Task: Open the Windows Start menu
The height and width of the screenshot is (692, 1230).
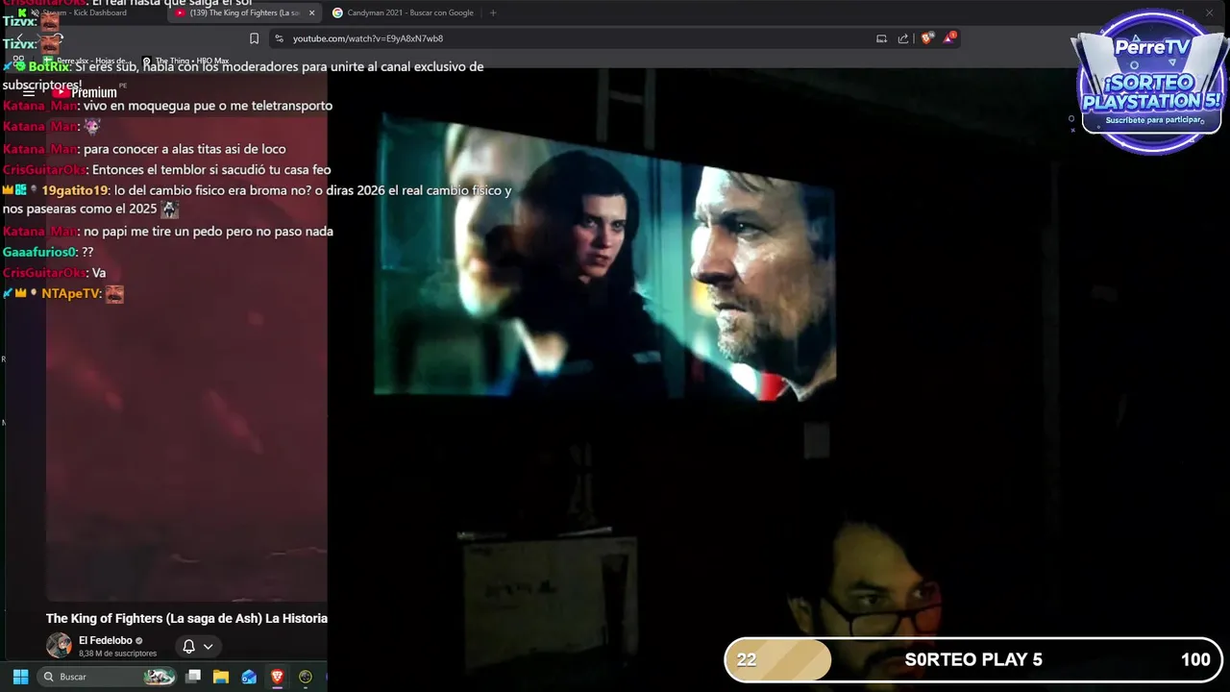Action: [x=20, y=677]
